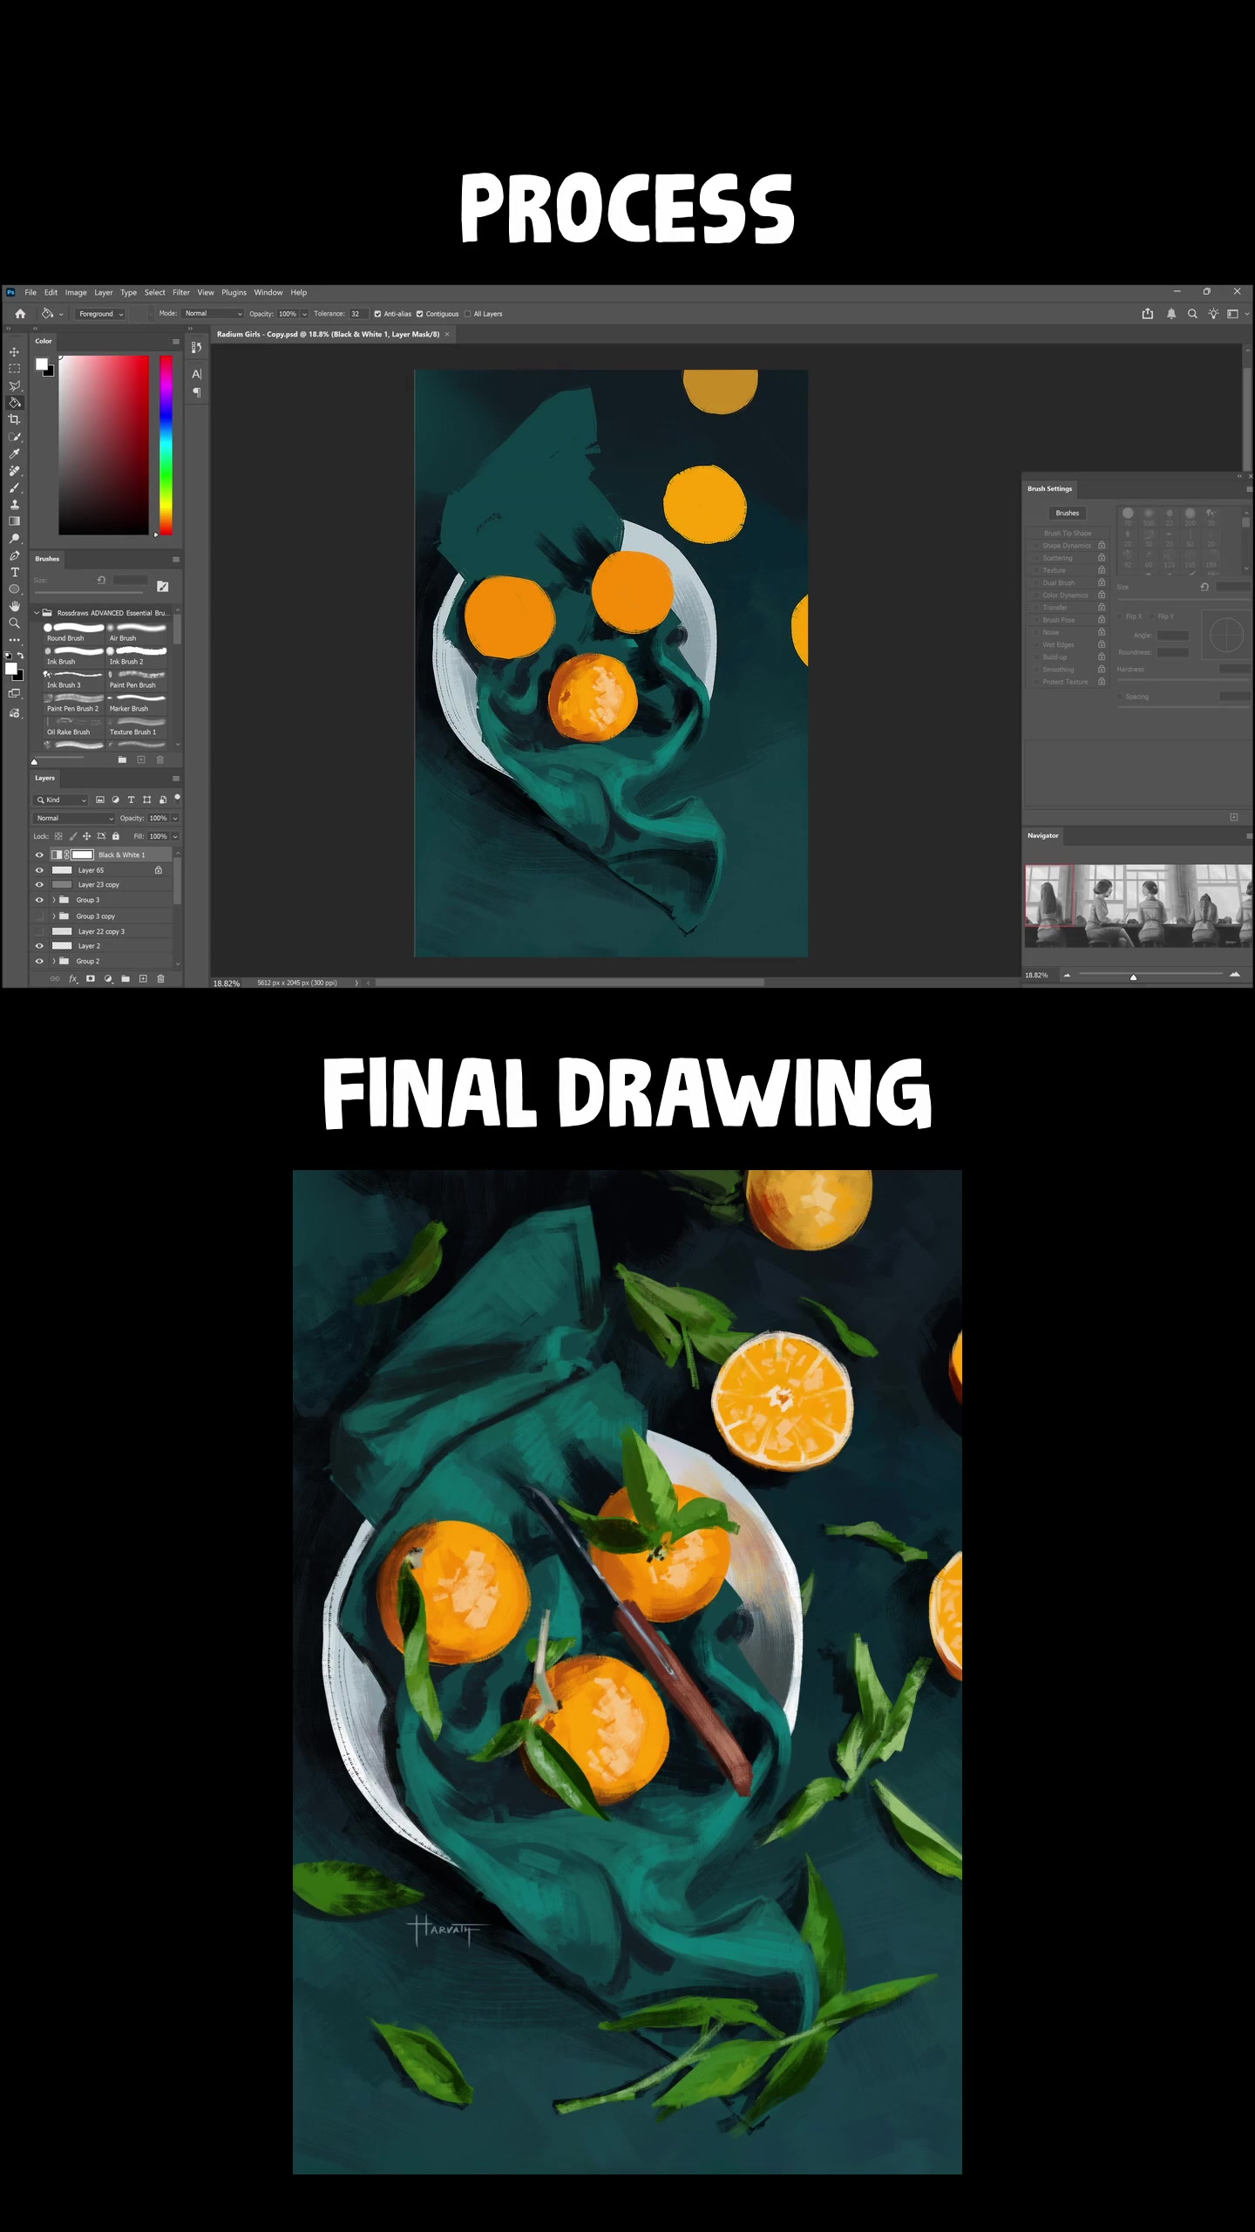Select the Polygonal Lasso tool

pyautogui.click(x=14, y=385)
